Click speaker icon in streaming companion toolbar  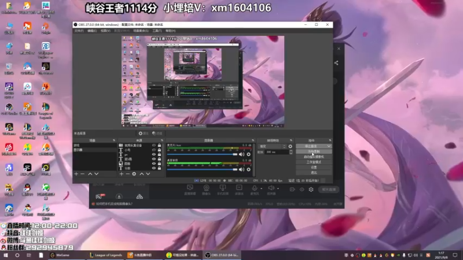[271, 187]
